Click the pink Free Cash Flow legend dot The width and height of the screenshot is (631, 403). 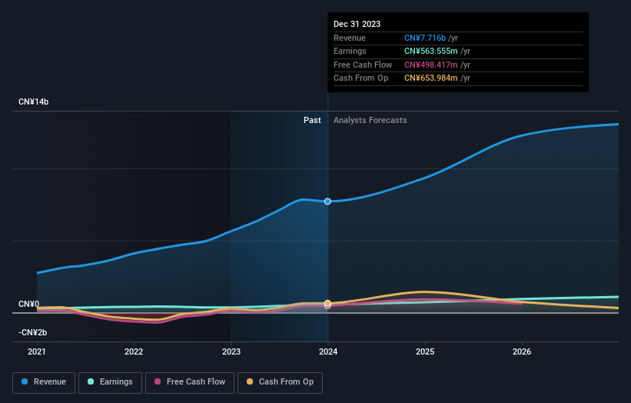[158, 381]
